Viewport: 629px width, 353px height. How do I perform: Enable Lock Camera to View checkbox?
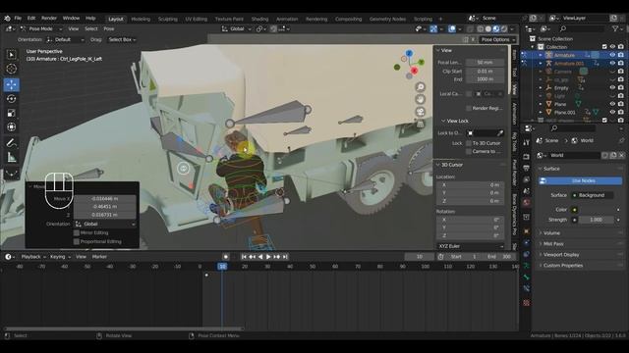point(469,151)
